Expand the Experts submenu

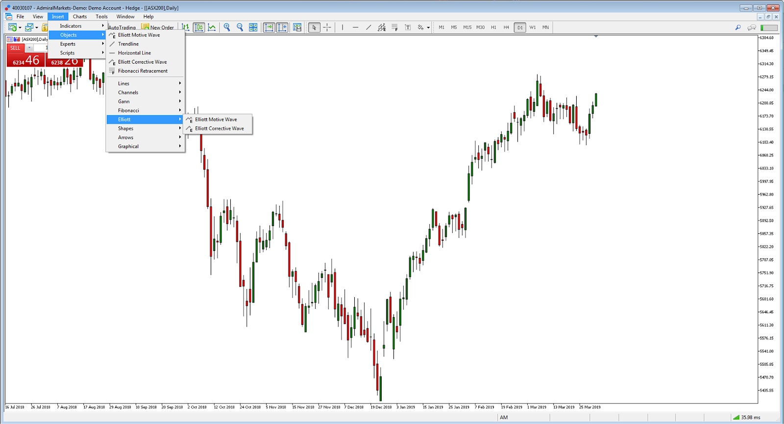[x=77, y=44]
